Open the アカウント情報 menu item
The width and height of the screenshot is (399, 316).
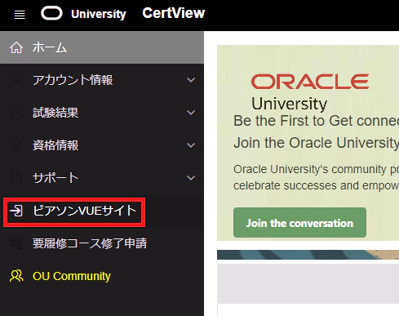102,80
